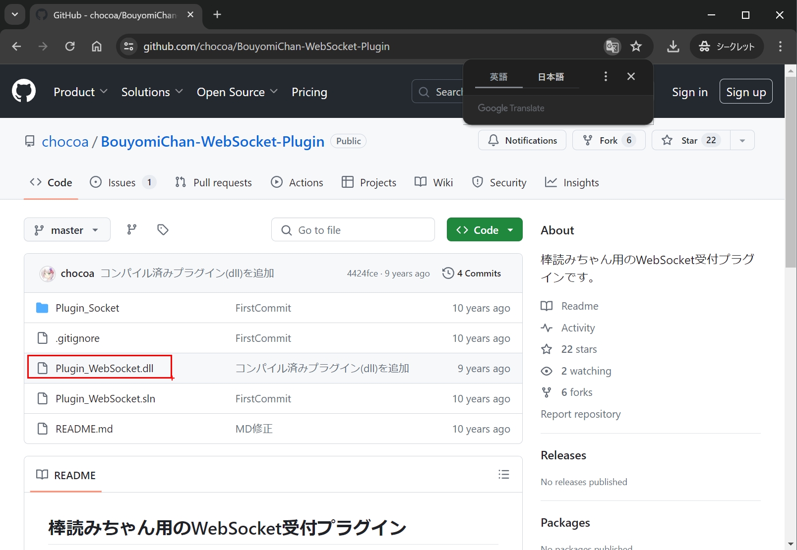The width and height of the screenshot is (797, 550).
Task: Open the .gitignore file
Action: point(77,338)
